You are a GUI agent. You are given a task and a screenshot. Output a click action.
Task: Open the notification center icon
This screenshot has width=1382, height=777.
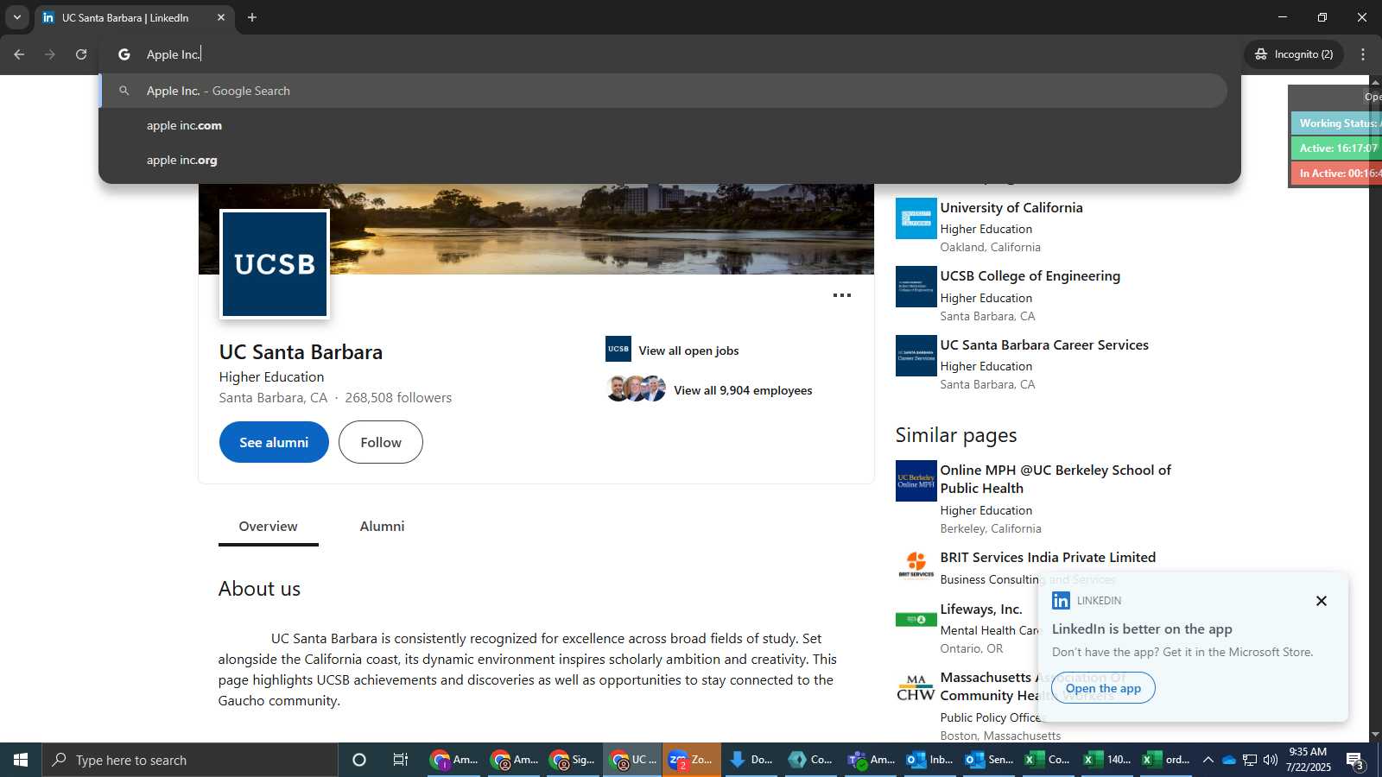point(1355,761)
